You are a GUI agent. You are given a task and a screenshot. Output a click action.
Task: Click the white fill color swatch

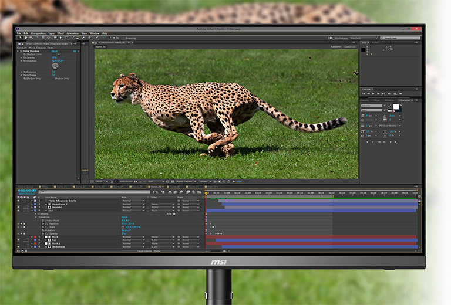[396, 107]
